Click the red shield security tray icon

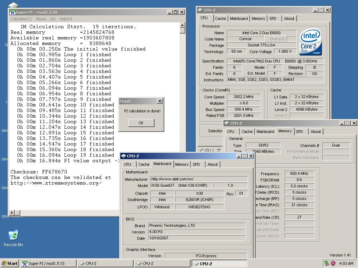[x=333, y=263]
